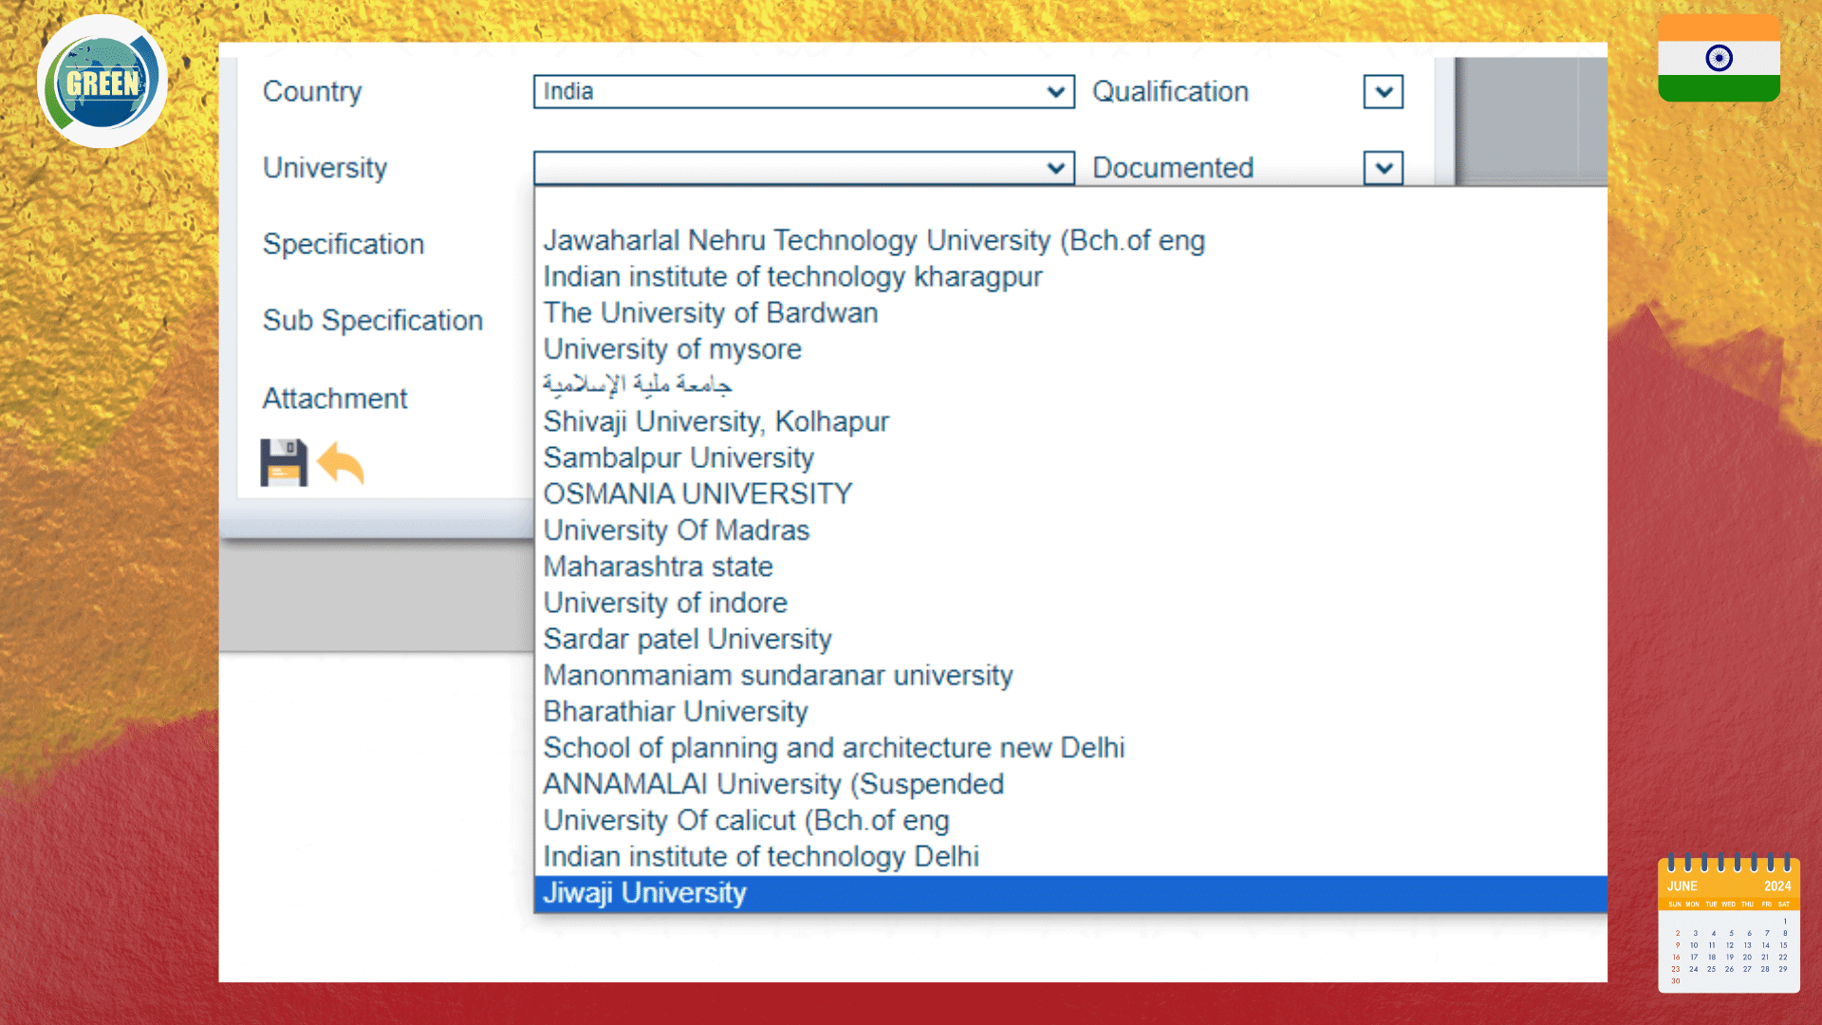Click the save (floppy disk) icon
Screen dimensions: 1822x1025
pos(284,462)
